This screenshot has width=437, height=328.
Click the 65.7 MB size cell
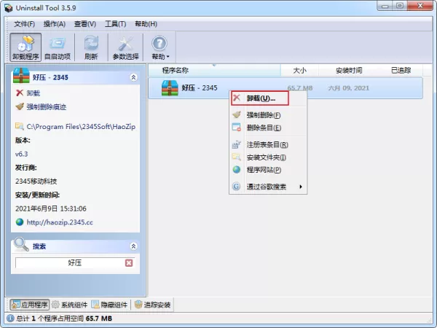(x=299, y=88)
